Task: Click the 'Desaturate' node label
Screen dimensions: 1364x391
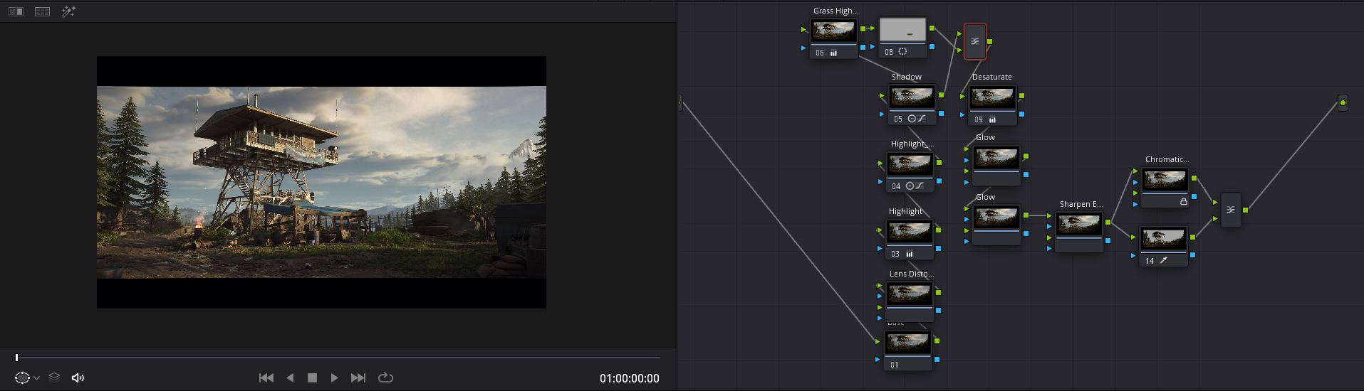Action: [x=992, y=77]
